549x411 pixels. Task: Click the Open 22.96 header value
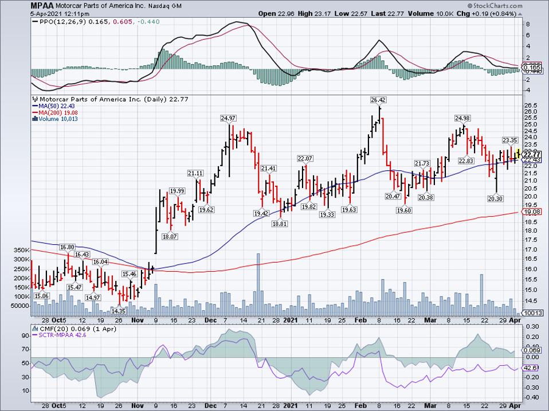tap(277, 14)
